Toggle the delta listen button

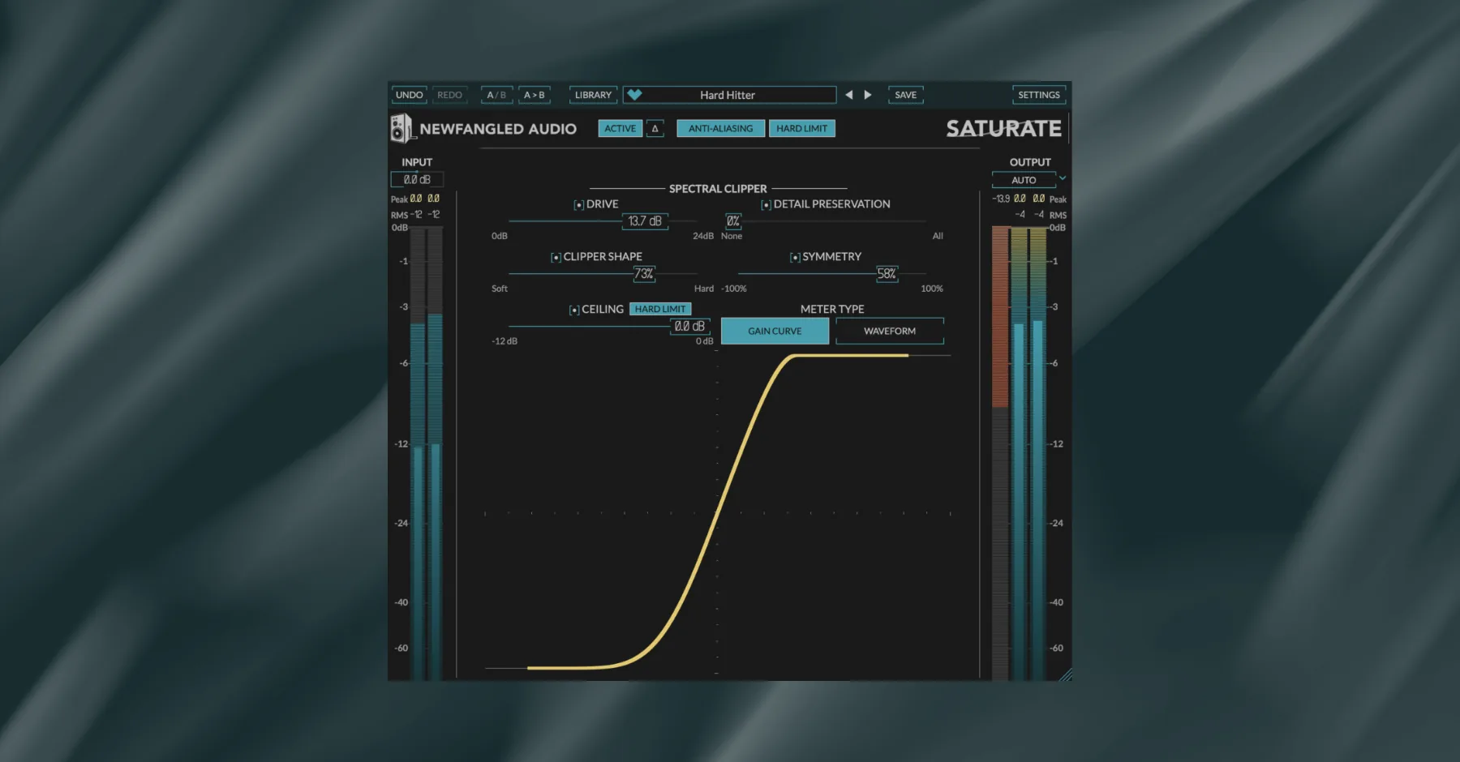tap(655, 128)
